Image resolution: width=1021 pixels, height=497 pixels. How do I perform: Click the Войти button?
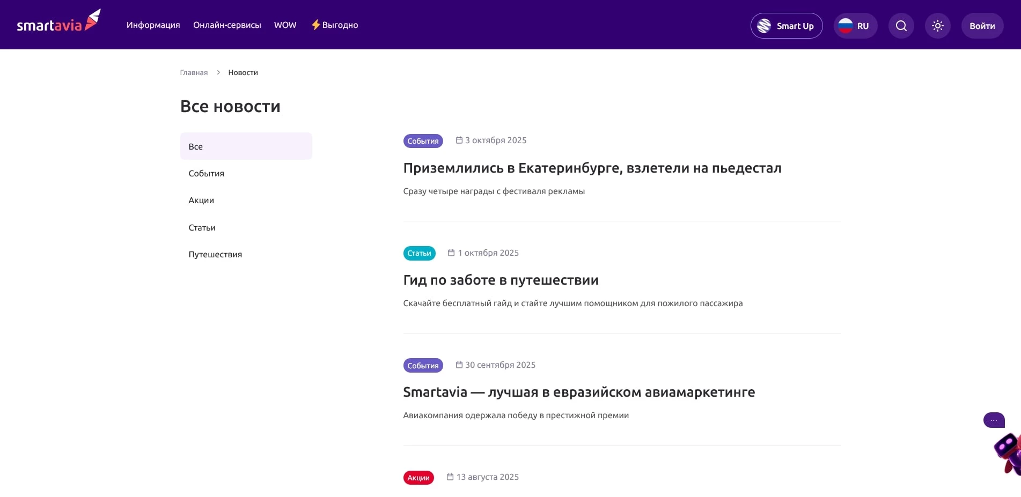click(982, 25)
